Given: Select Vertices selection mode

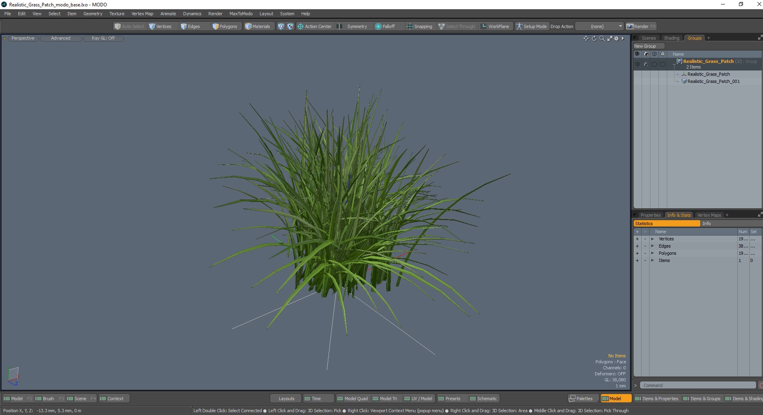Looking at the screenshot, I should 160,26.
